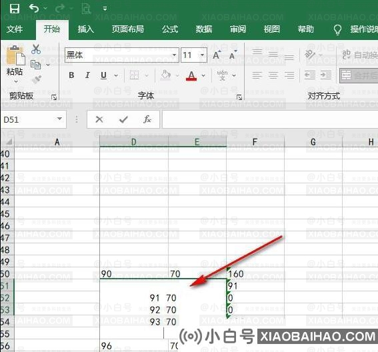This screenshot has width=378, height=352.
Task: Increase font size with large A
Action: (217, 55)
